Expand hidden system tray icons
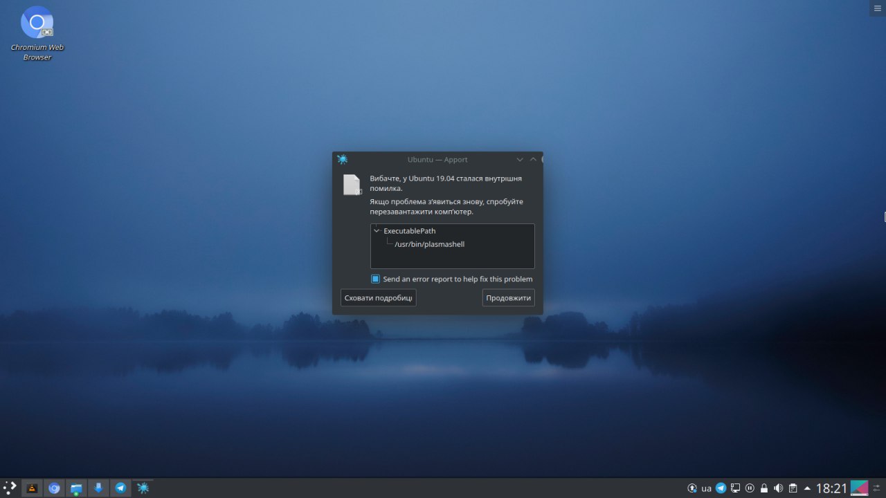886x498 pixels. tap(807, 488)
